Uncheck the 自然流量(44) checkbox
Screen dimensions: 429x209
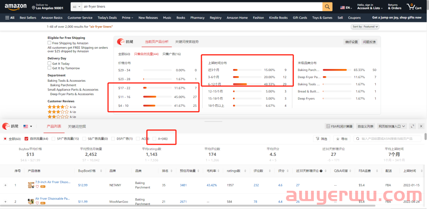coord(26,139)
